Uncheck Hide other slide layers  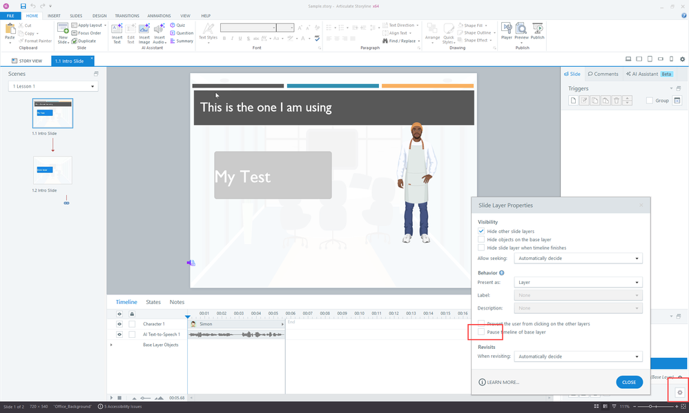[x=482, y=231]
